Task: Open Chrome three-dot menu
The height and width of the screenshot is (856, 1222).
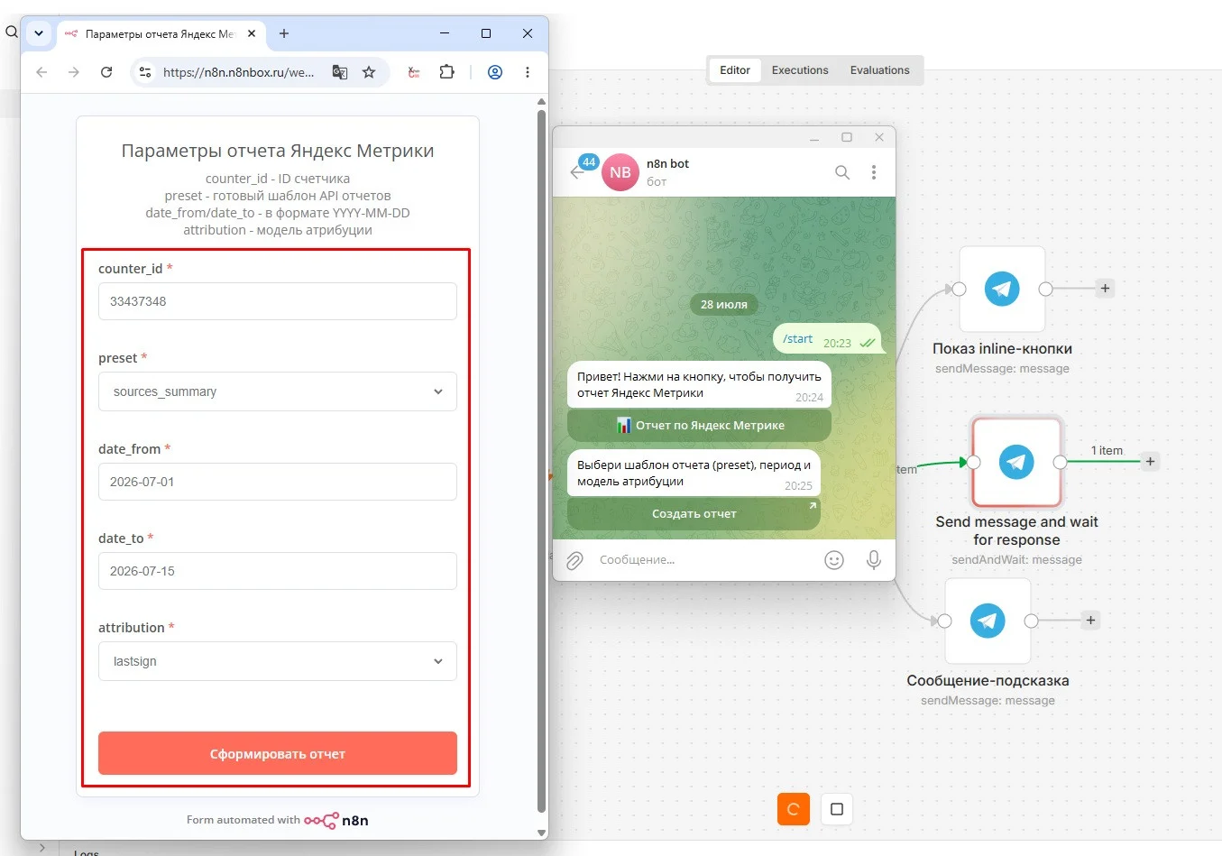Action: point(528,72)
